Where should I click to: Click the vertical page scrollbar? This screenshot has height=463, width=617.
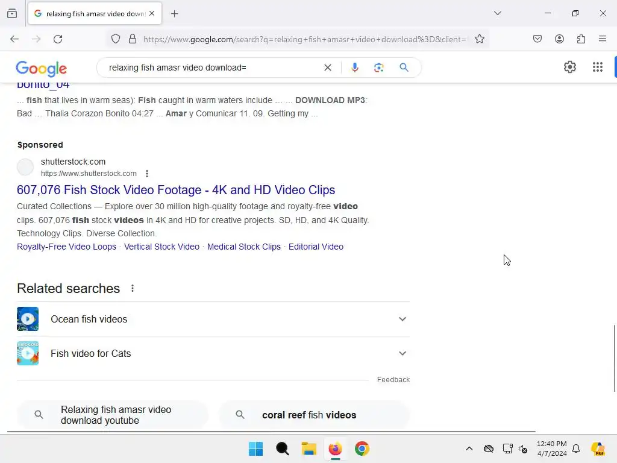(x=614, y=358)
